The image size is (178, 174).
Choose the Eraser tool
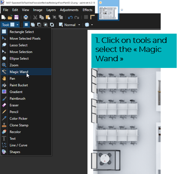coord(26,105)
